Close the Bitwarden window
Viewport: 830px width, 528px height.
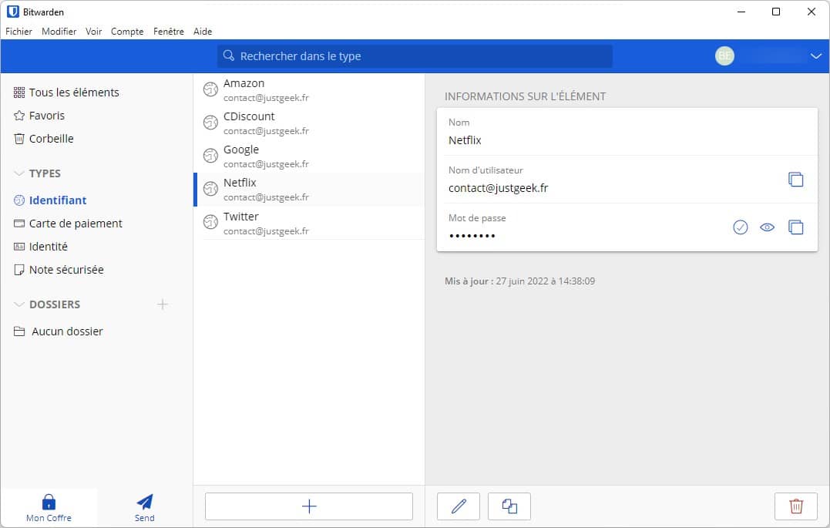tap(811, 12)
